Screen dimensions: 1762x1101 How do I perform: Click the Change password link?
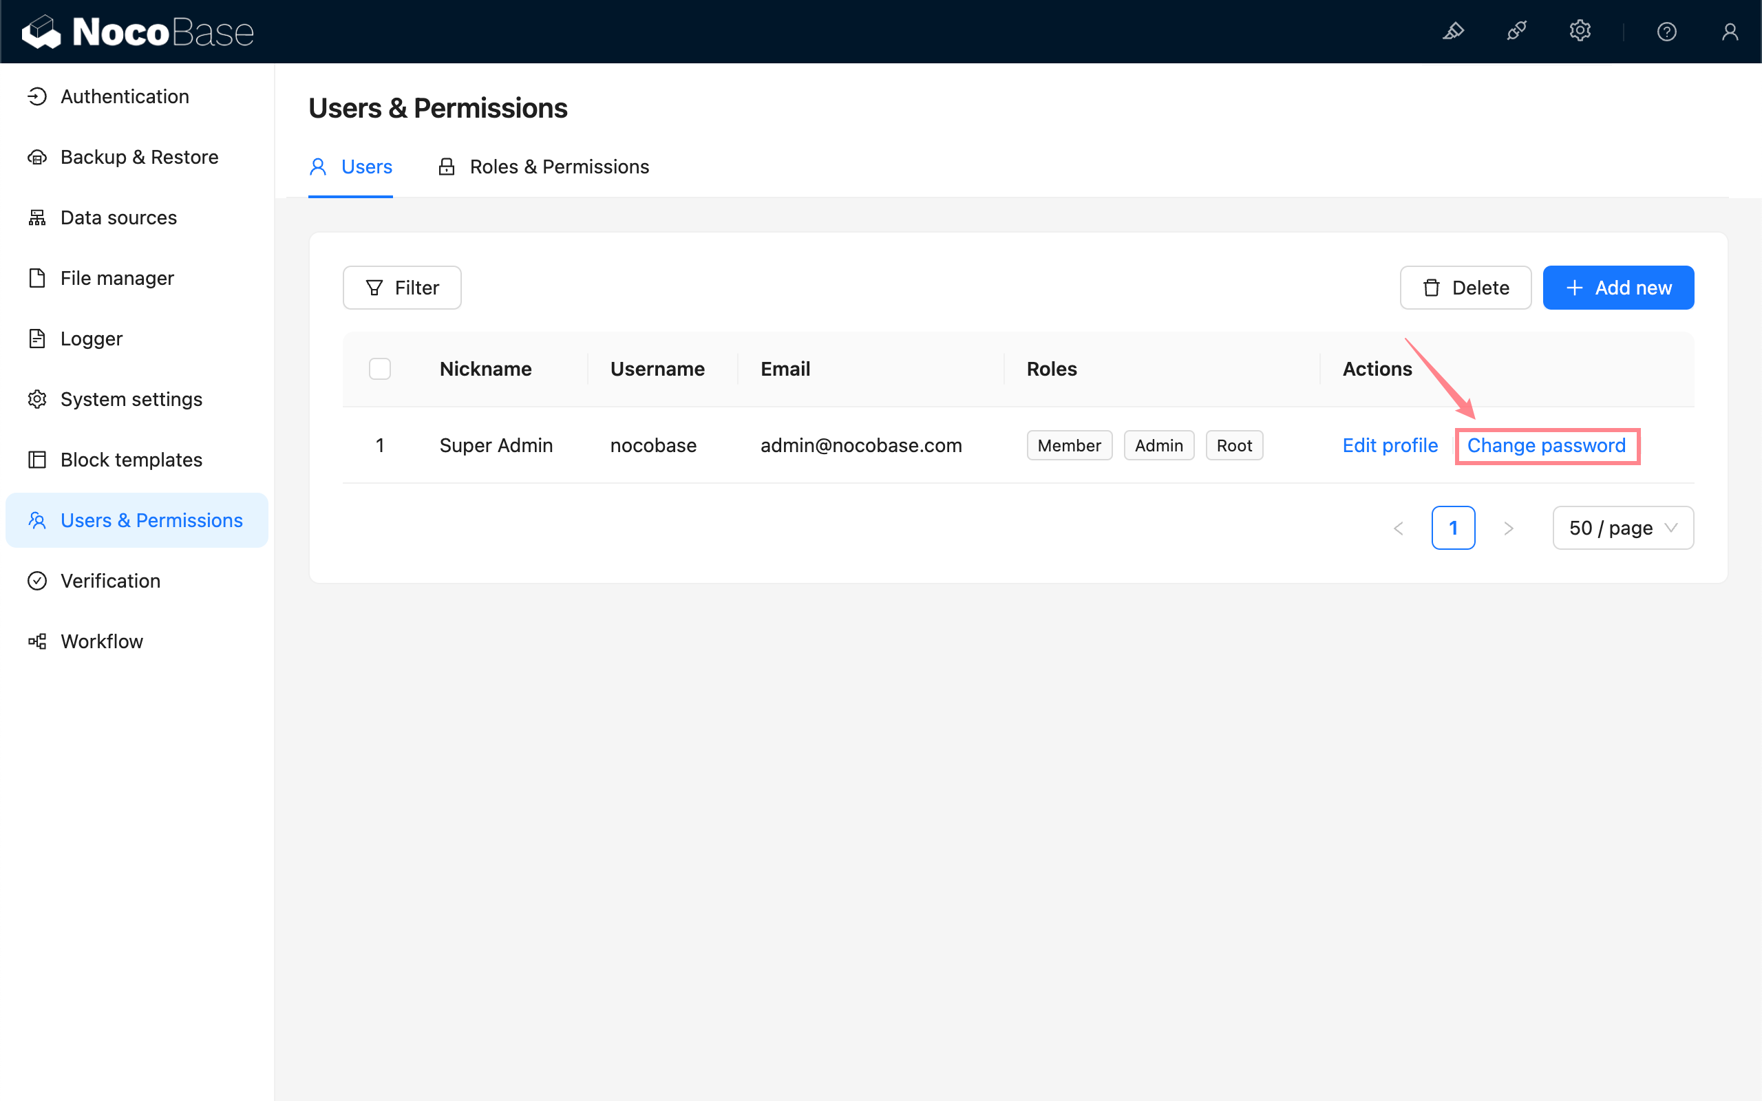pos(1546,446)
